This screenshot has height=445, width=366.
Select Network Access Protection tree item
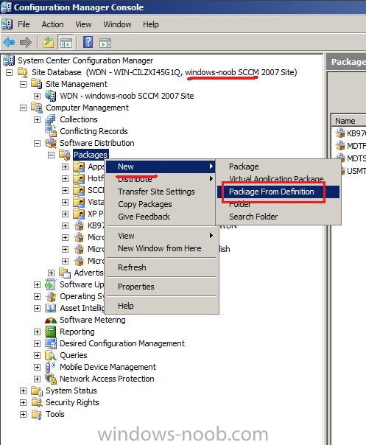pos(107,379)
